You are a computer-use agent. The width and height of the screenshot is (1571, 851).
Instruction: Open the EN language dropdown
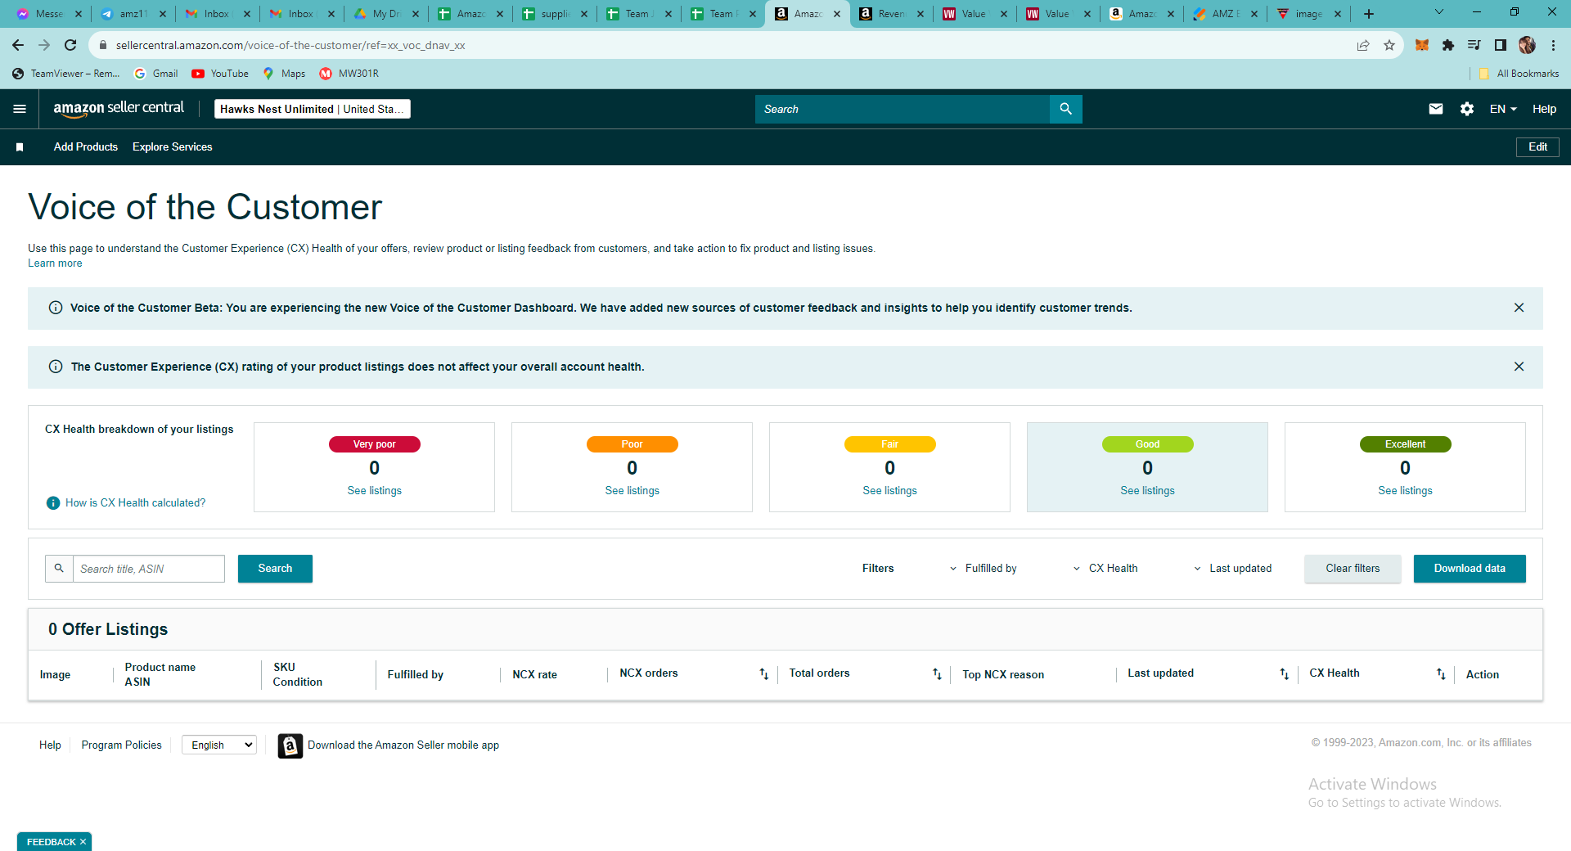point(1503,109)
